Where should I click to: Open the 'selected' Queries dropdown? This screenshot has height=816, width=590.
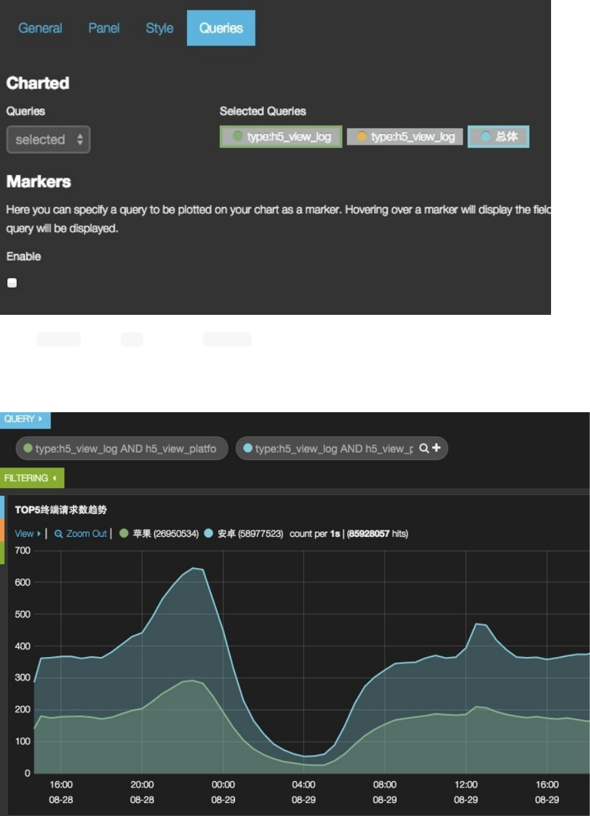(48, 140)
